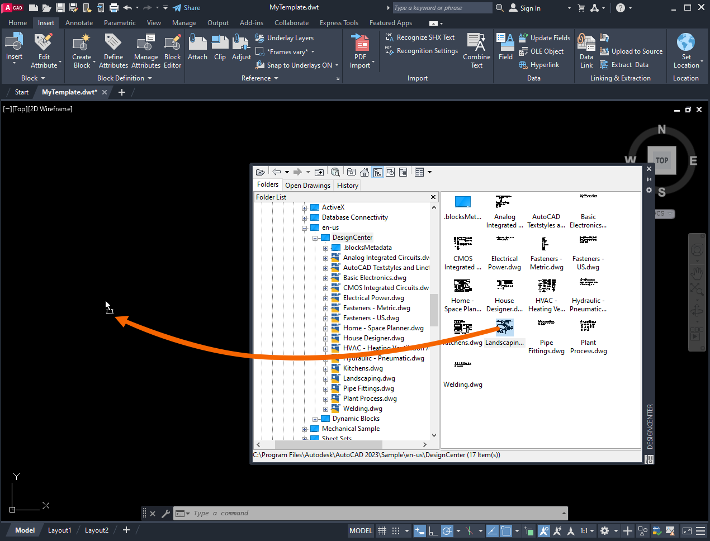Open Customization menu in status bar
Viewport: 710px width, 541px height.
[700, 530]
